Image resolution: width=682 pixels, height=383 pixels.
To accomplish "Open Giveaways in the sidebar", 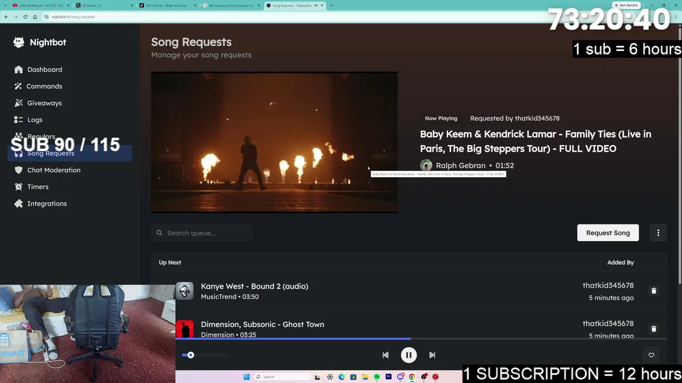I will coord(45,103).
